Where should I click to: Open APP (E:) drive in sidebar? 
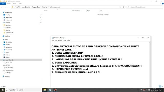(x=8, y=65)
